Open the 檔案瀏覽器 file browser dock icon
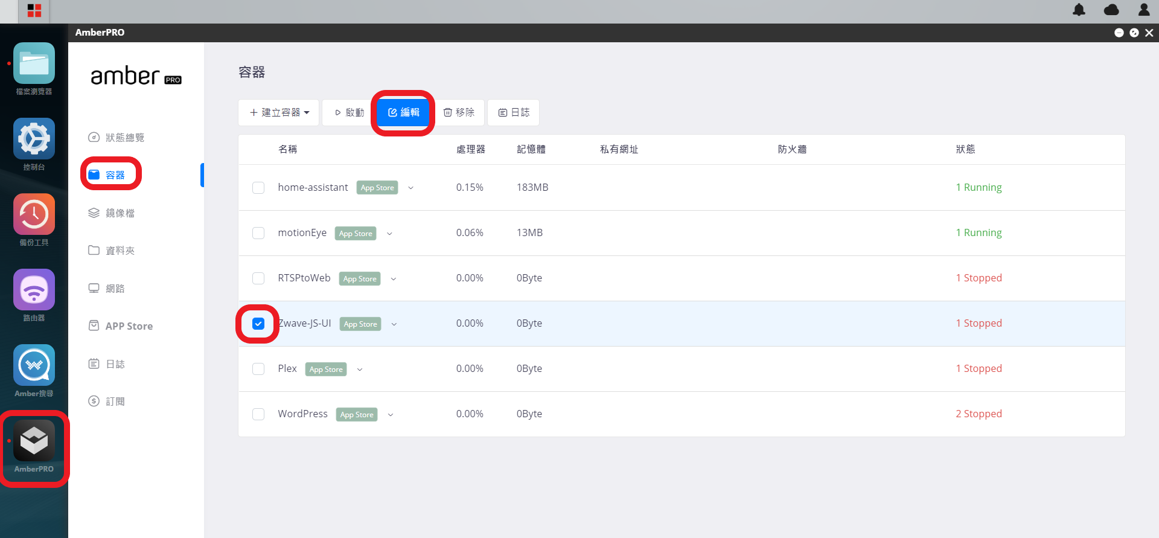1159x538 pixels. [34, 63]
